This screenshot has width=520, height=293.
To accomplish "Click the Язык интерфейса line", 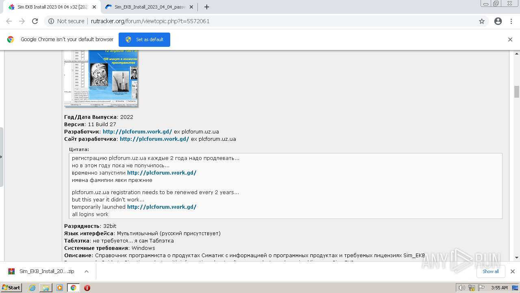I will (142, 233).
